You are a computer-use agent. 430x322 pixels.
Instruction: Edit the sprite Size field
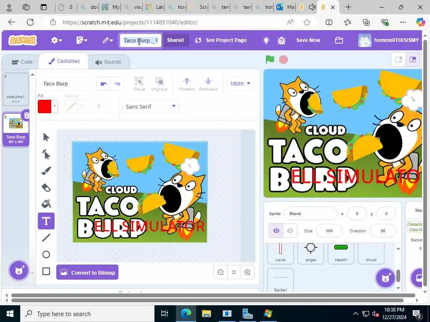click(329, 231)
